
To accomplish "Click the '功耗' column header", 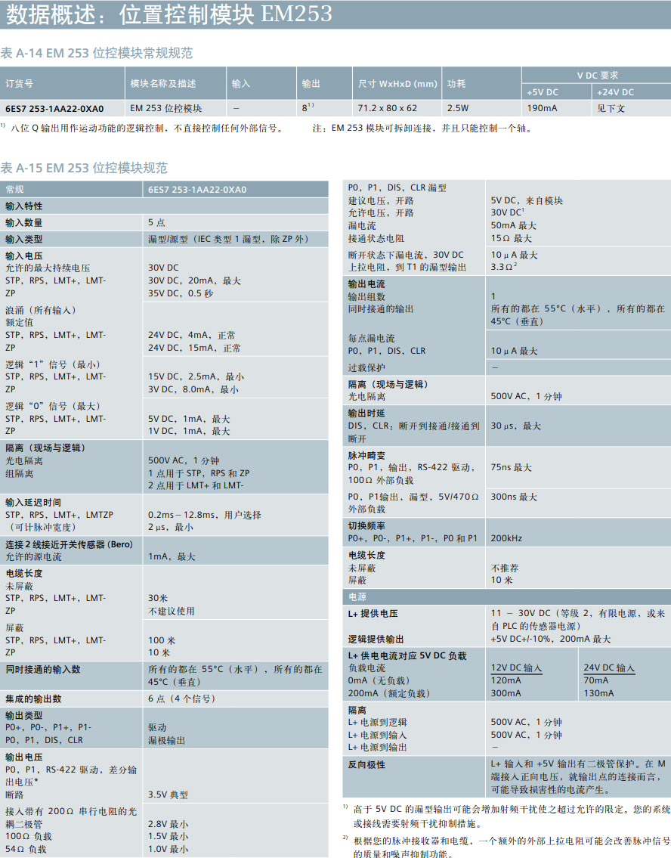I will click(456, 84).
